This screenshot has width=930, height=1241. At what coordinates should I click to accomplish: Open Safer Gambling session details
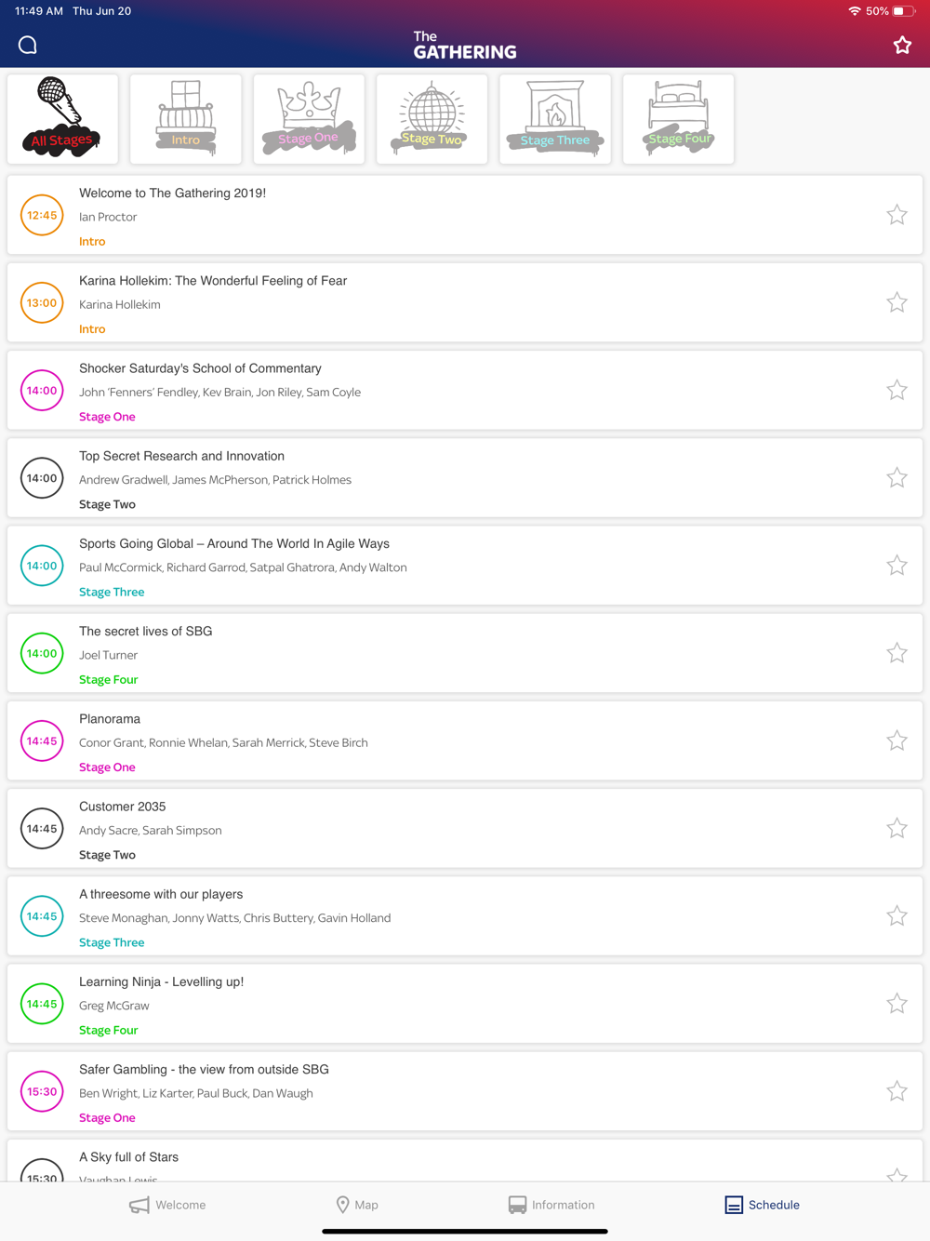coord(465,1091)
